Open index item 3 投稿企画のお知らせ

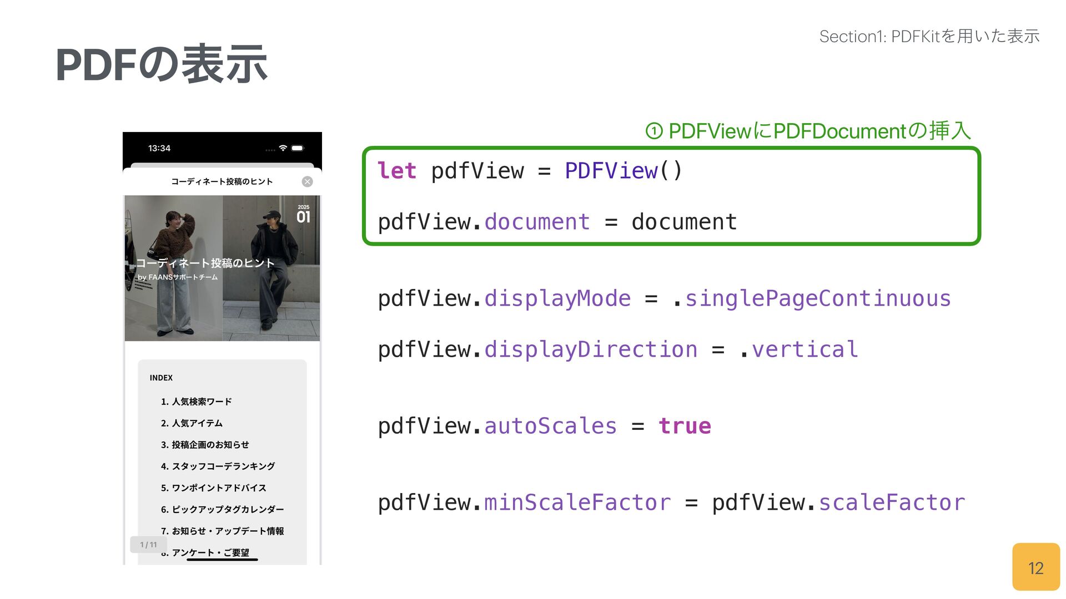(x=204, y=445)
